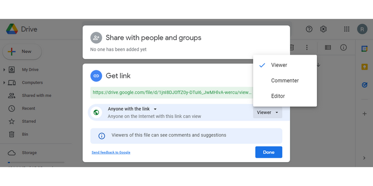Viewport: 373px width, 186px height.
Task: Select Editor in the role menu
Action: (x=285, y=96)
